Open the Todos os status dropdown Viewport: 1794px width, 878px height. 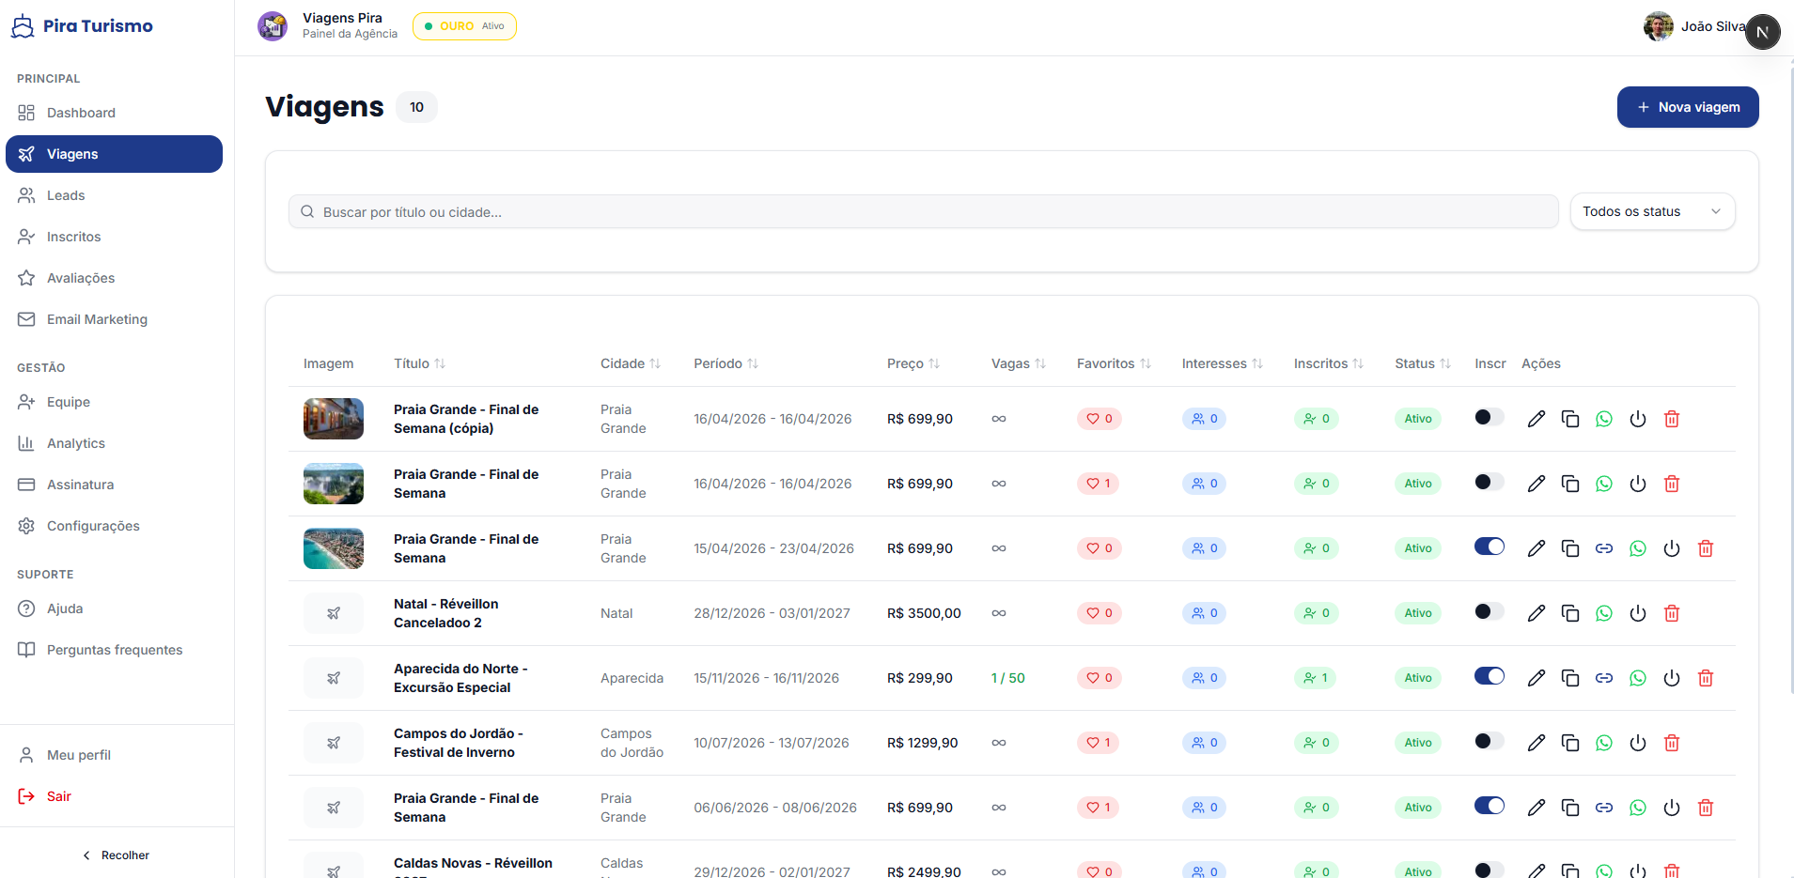pos(1651,211)
